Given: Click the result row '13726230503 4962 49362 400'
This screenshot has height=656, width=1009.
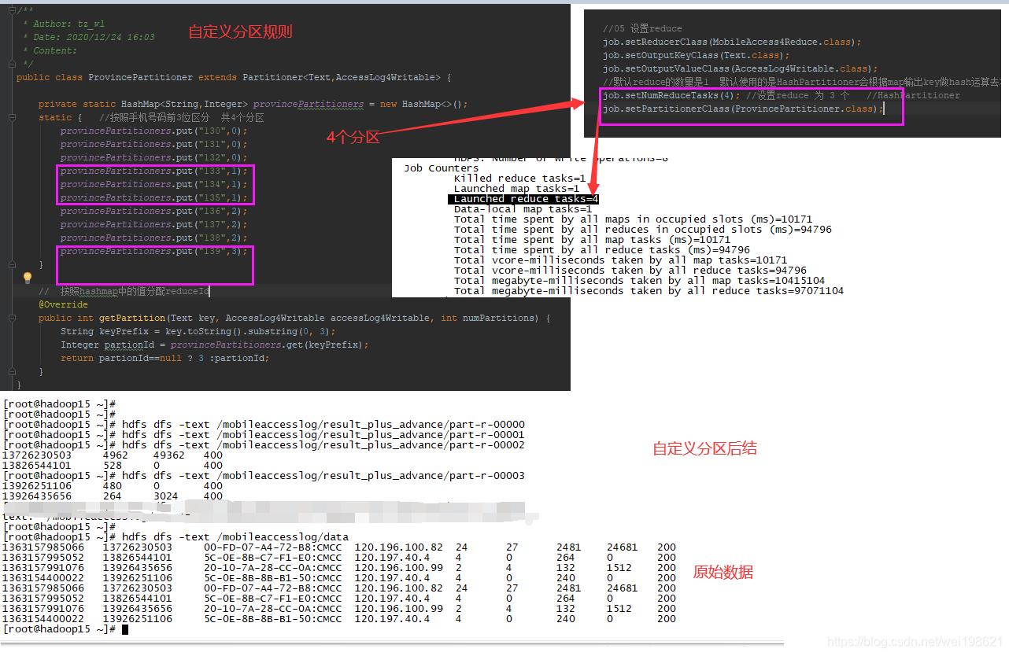Looking at the screenshot, I should (113, 455).
